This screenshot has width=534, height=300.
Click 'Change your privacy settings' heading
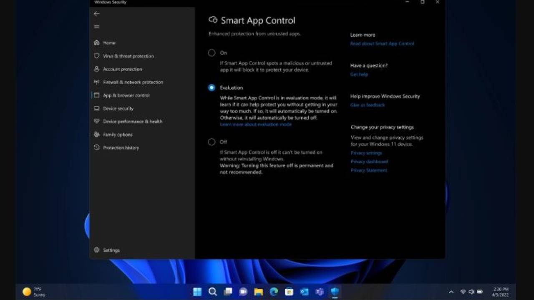click(x=382, y=127)
